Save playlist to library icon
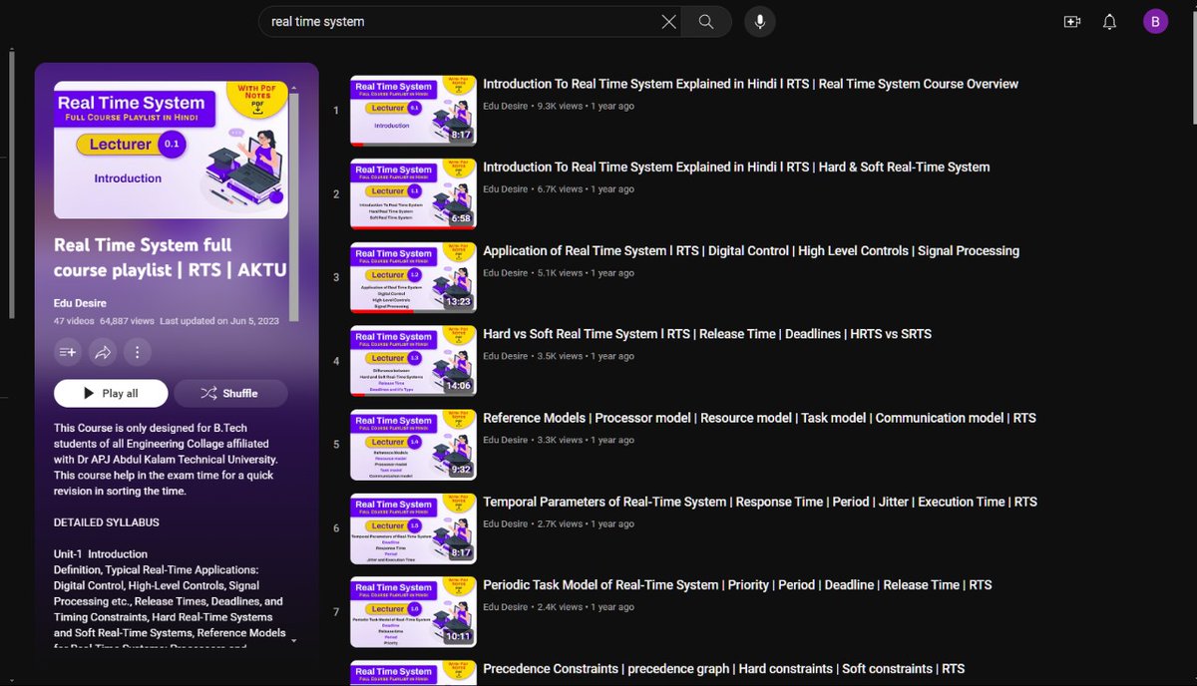The image size is (1197, 686). [69, 351]
